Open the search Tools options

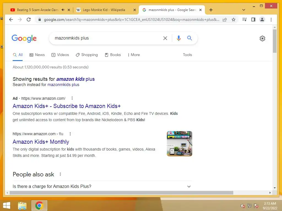[x=187, y=55]
